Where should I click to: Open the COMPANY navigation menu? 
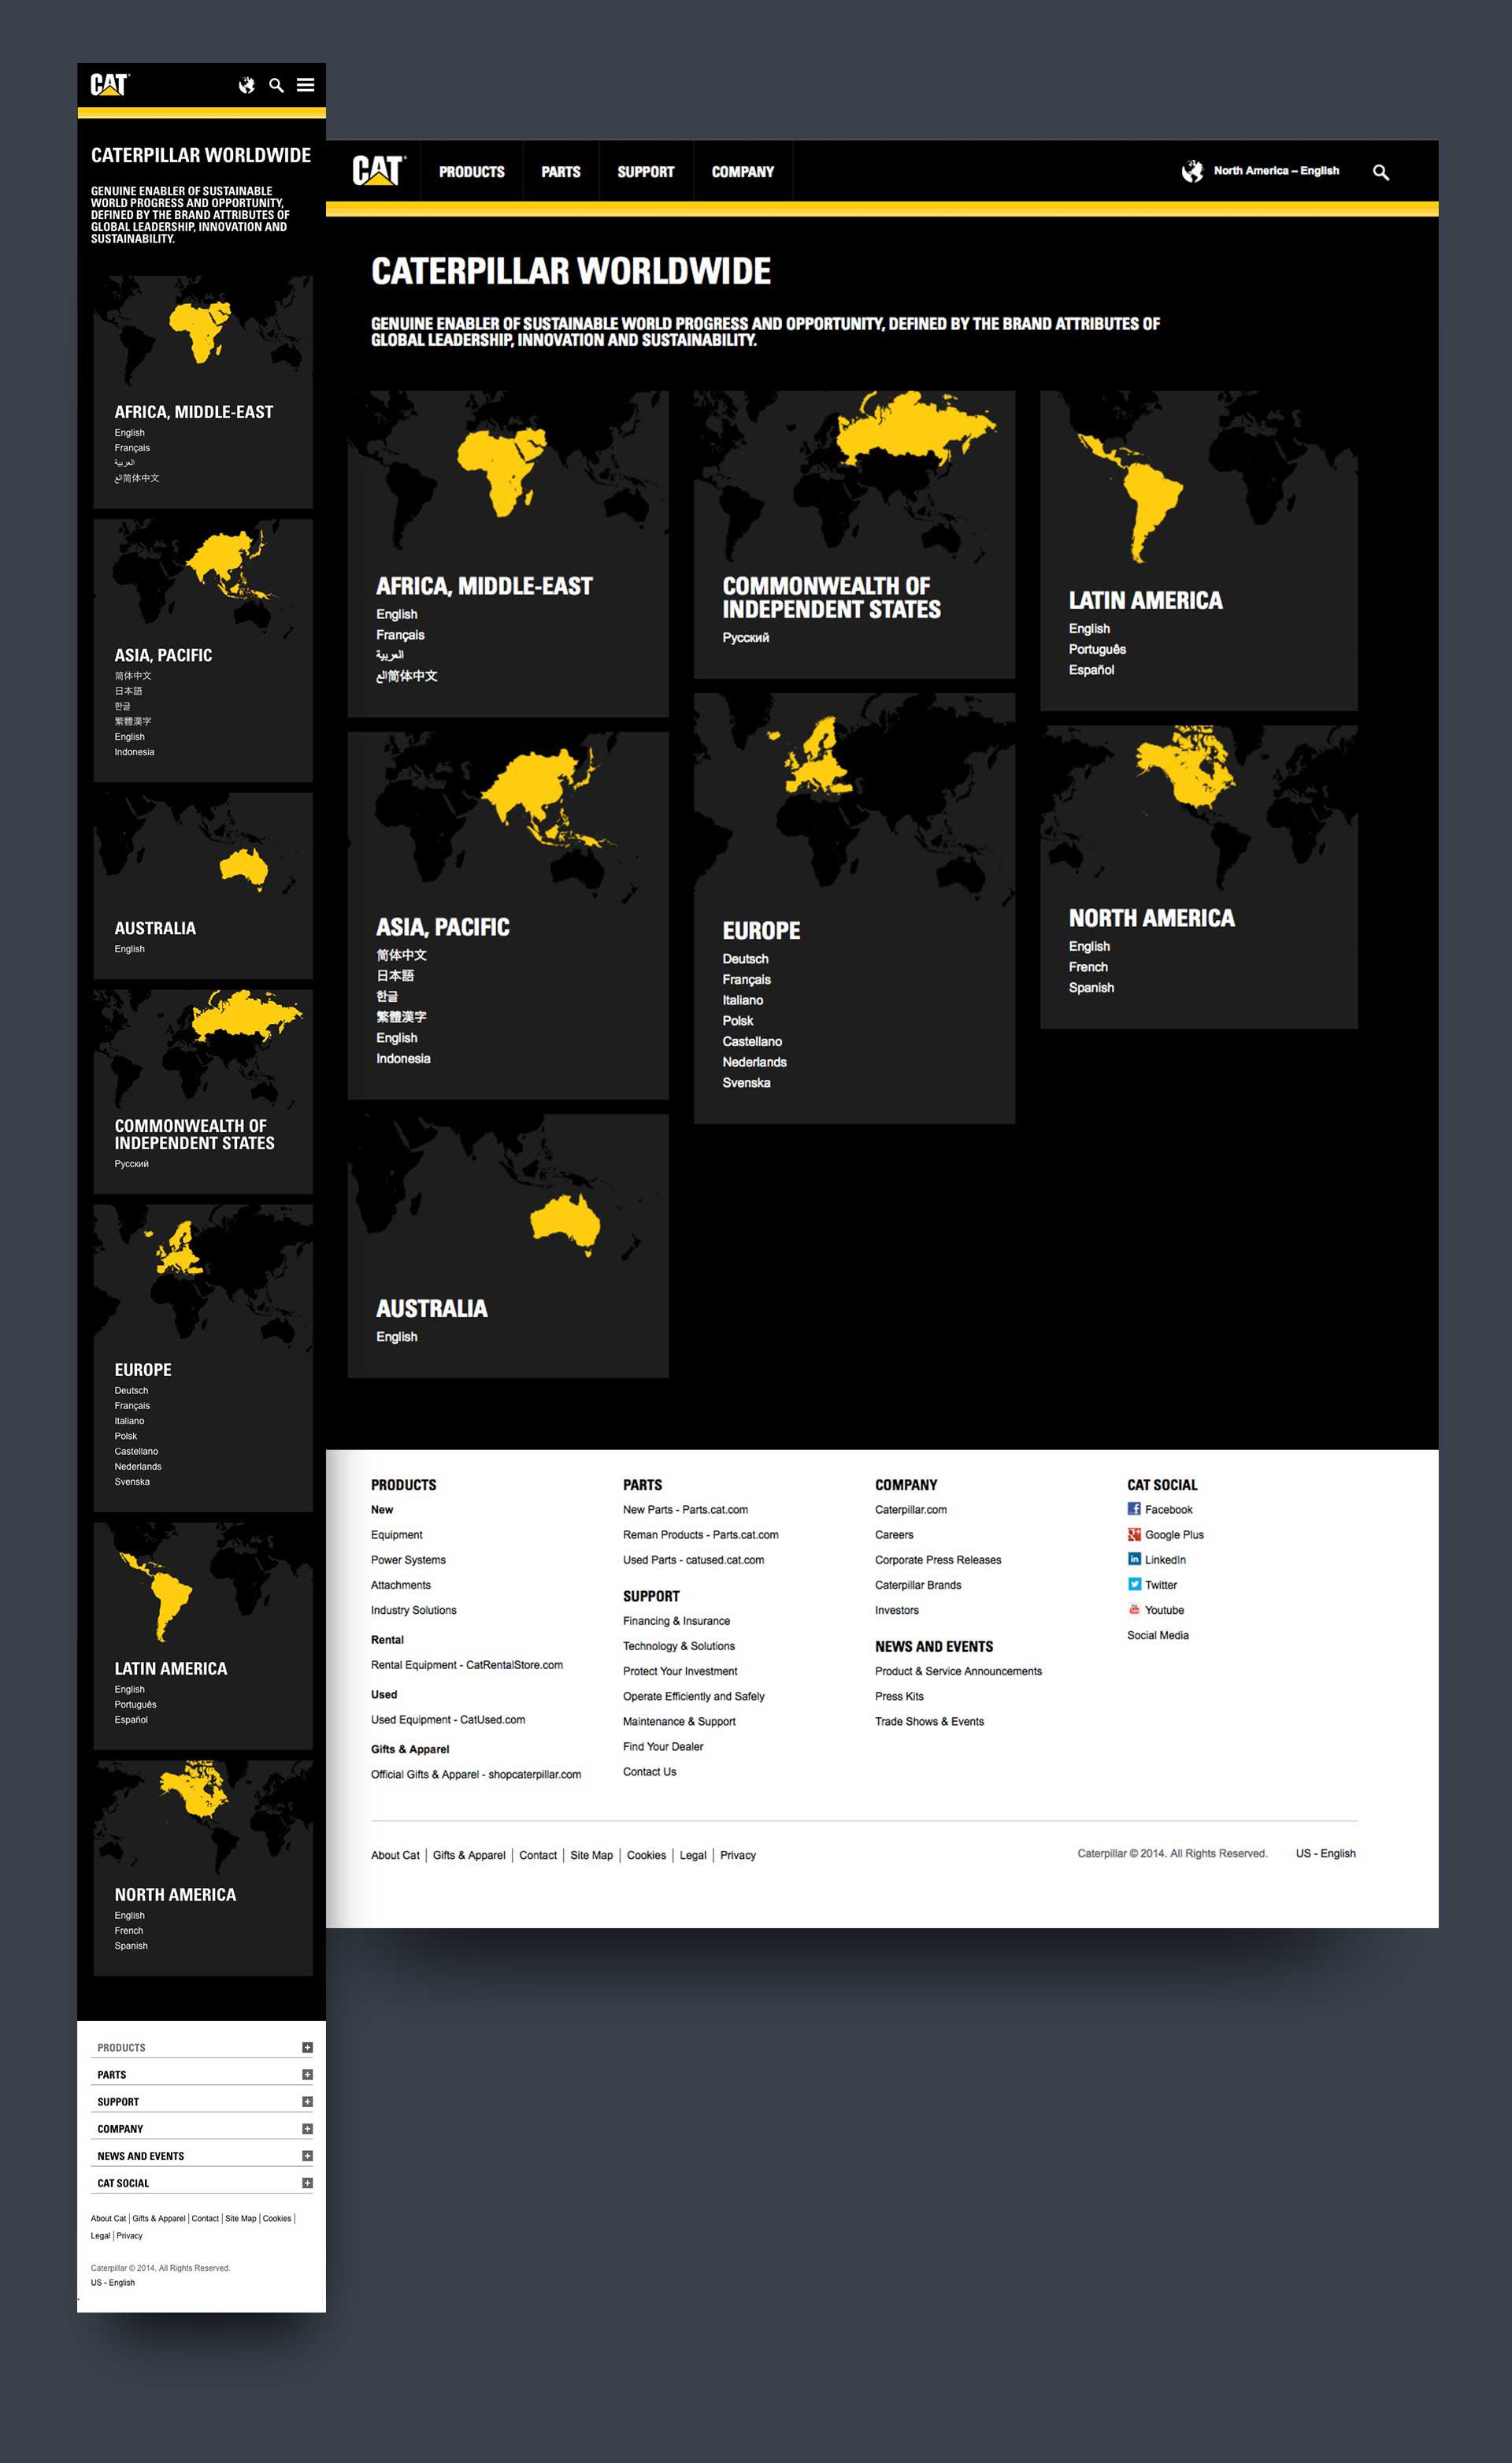tap(742, 172)
